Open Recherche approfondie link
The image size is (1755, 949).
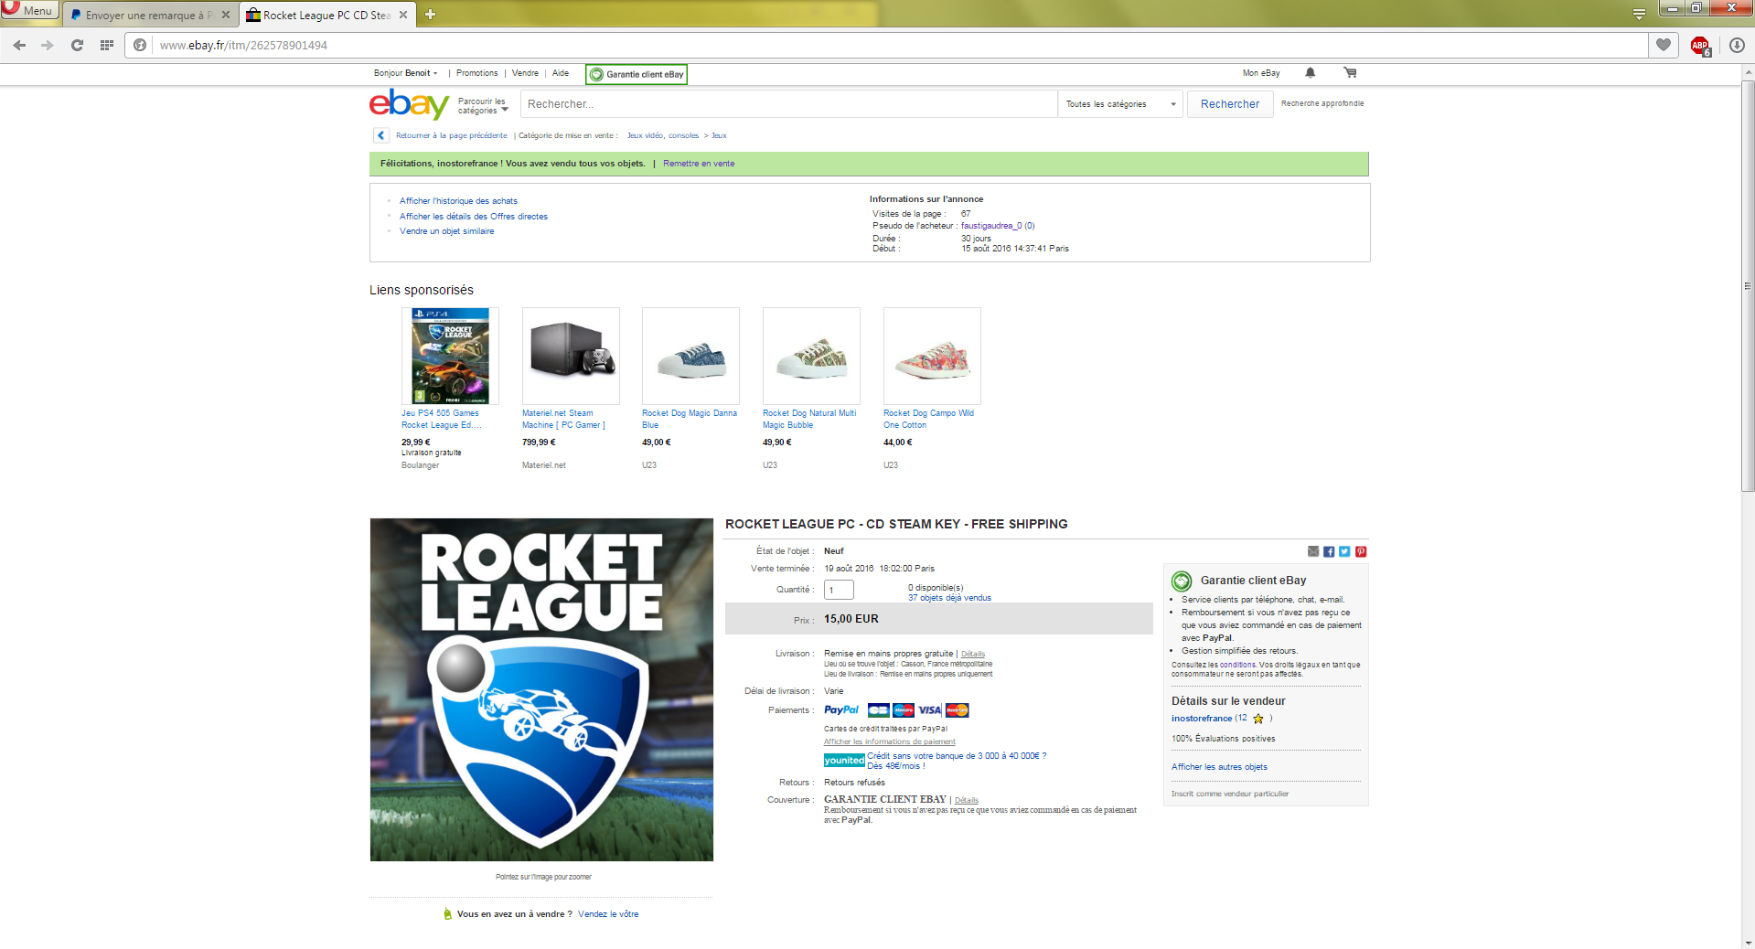[1322, 103]
